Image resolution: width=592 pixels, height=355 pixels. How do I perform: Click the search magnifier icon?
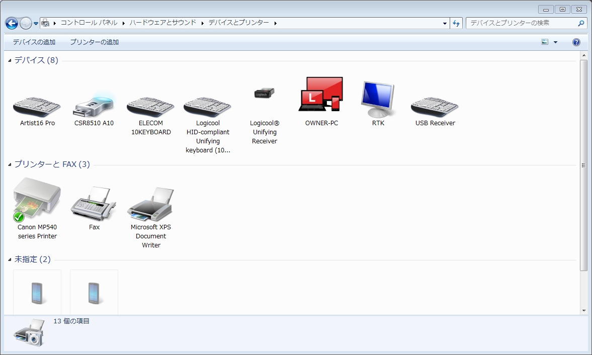point(581,23)
